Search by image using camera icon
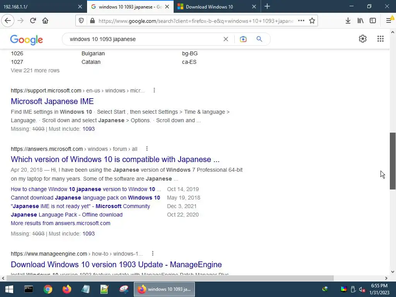396x297 pixels. tap(243, 39)
